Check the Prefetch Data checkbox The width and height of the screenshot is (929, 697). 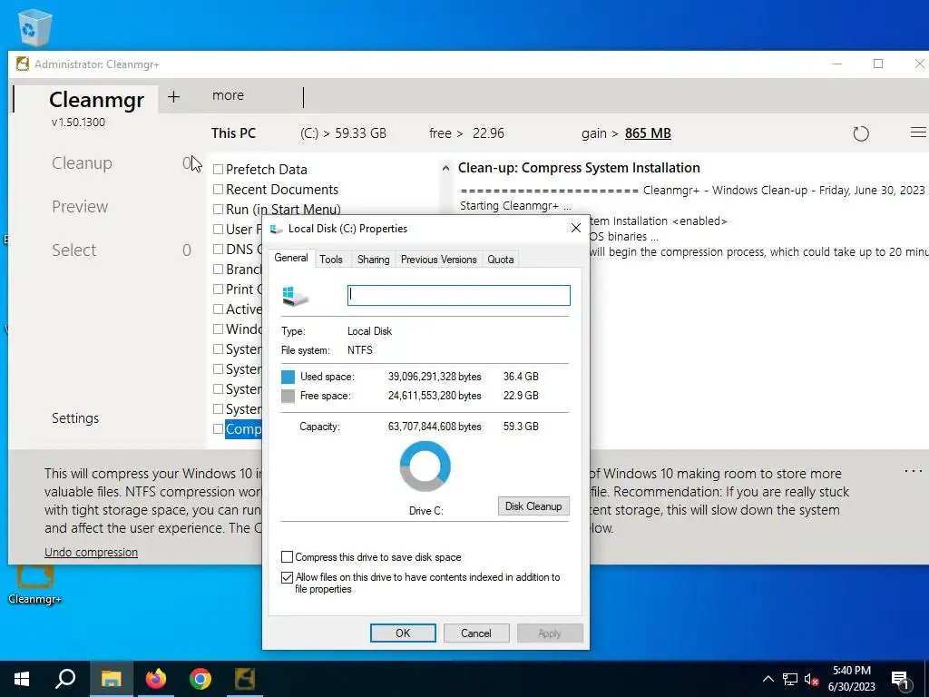click(218, 170)
